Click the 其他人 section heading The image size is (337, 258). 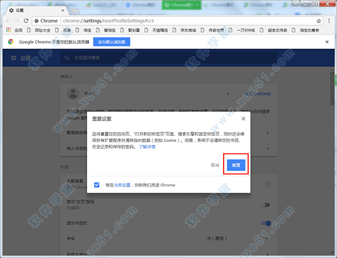coord(66,76)
